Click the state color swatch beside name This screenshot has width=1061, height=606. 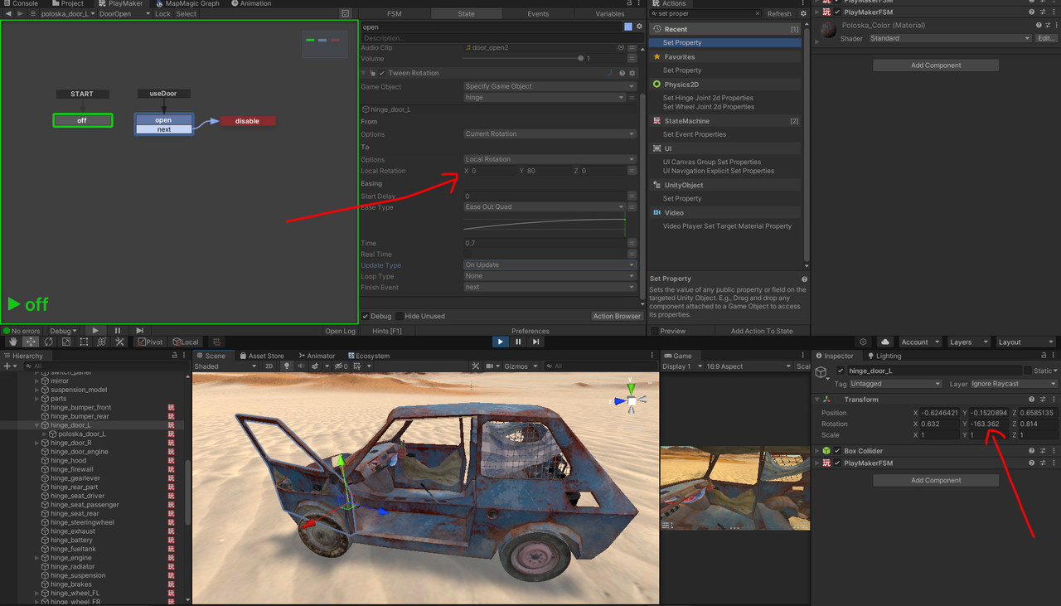pyautogui.click(x=628, y=27)
